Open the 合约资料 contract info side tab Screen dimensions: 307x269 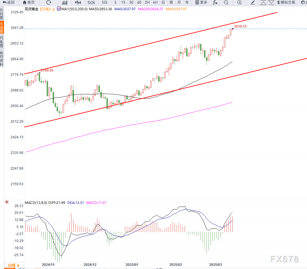(x=2, y=58)
